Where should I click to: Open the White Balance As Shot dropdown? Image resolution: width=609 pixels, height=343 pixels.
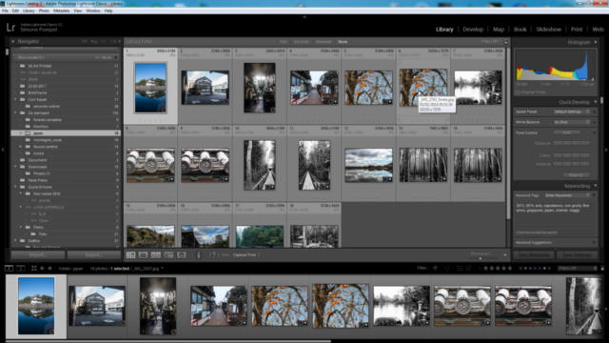pos(572,122)
